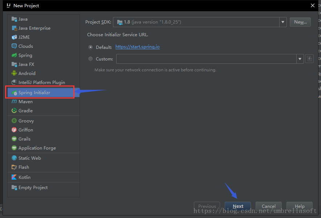
Task: Choose the Gradle icon in project list
Action: [x=14, y=111]
